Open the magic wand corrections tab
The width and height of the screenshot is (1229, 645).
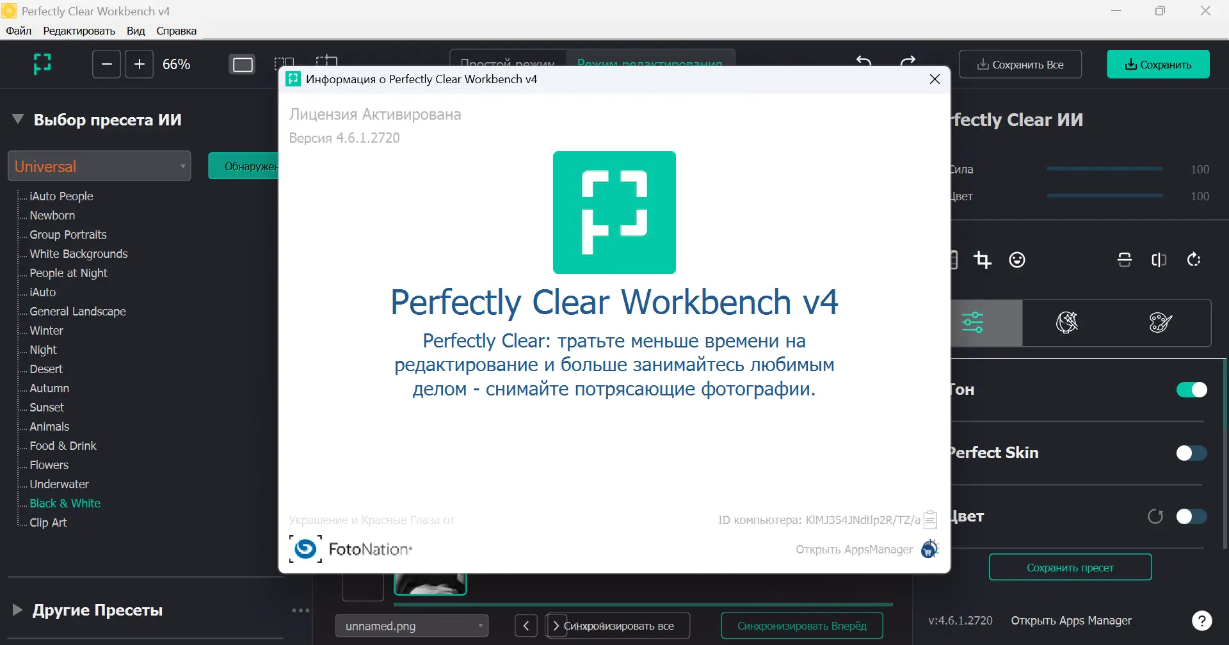click(1067, 323)
